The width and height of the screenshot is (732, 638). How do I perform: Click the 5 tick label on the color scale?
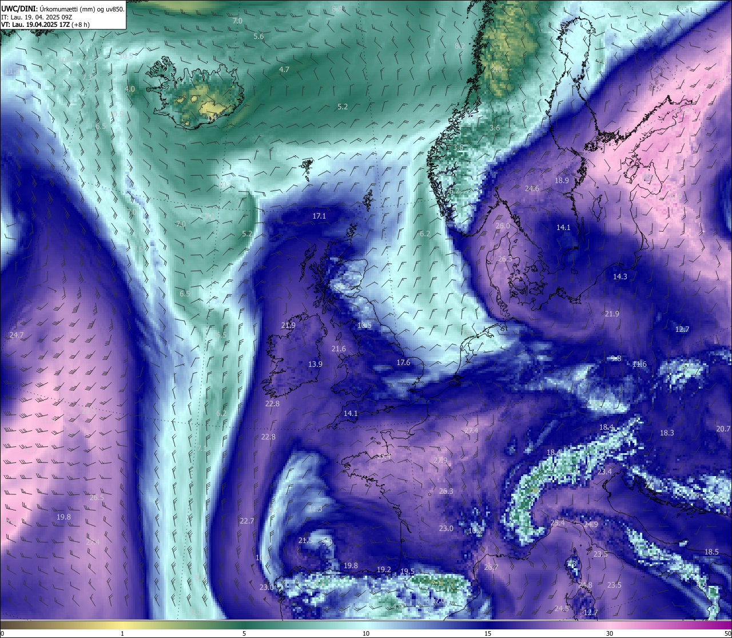(244, 633)
